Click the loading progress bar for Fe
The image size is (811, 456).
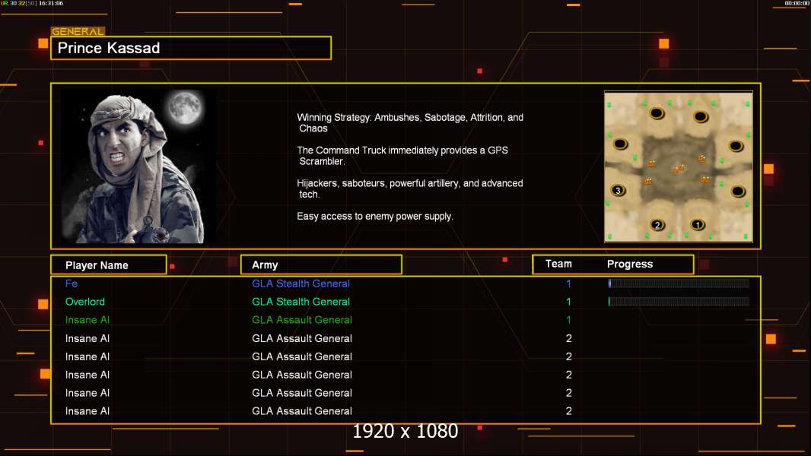679,283
